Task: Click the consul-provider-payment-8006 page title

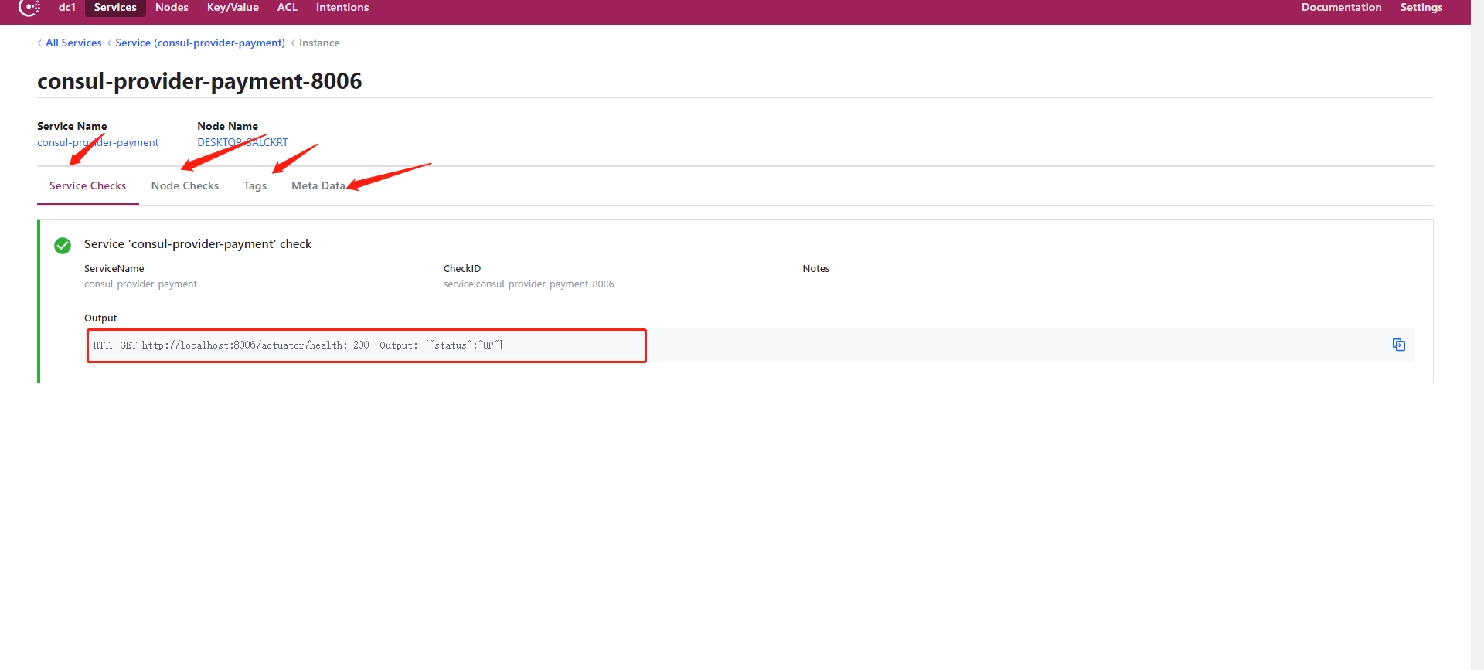Action: point(199,81)
